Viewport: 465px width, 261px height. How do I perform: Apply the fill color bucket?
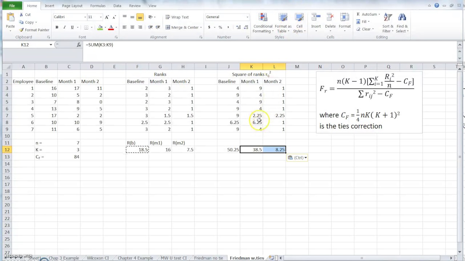tap(100, 28)
